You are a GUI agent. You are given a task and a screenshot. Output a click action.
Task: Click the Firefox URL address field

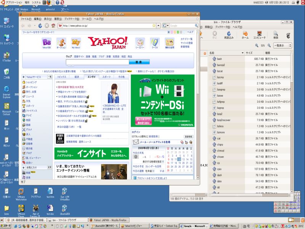(x=107, y=26)
